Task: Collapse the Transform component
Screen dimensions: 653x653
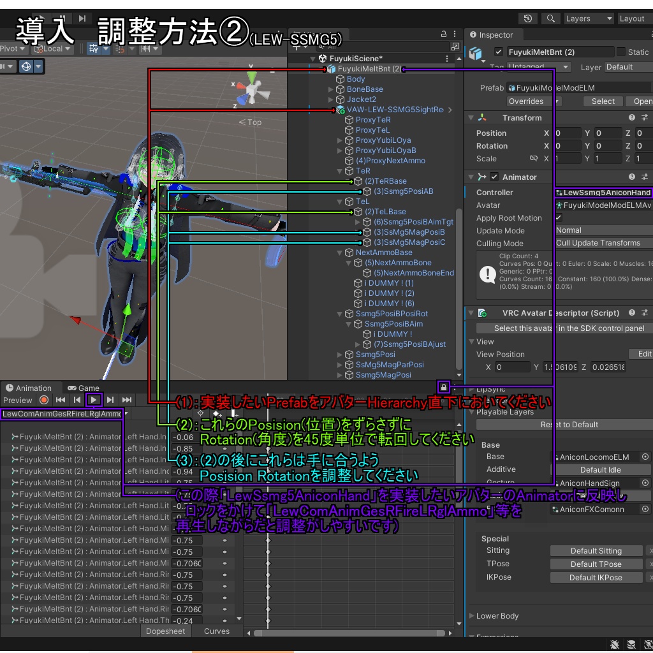Action: (x=471, y=118)
